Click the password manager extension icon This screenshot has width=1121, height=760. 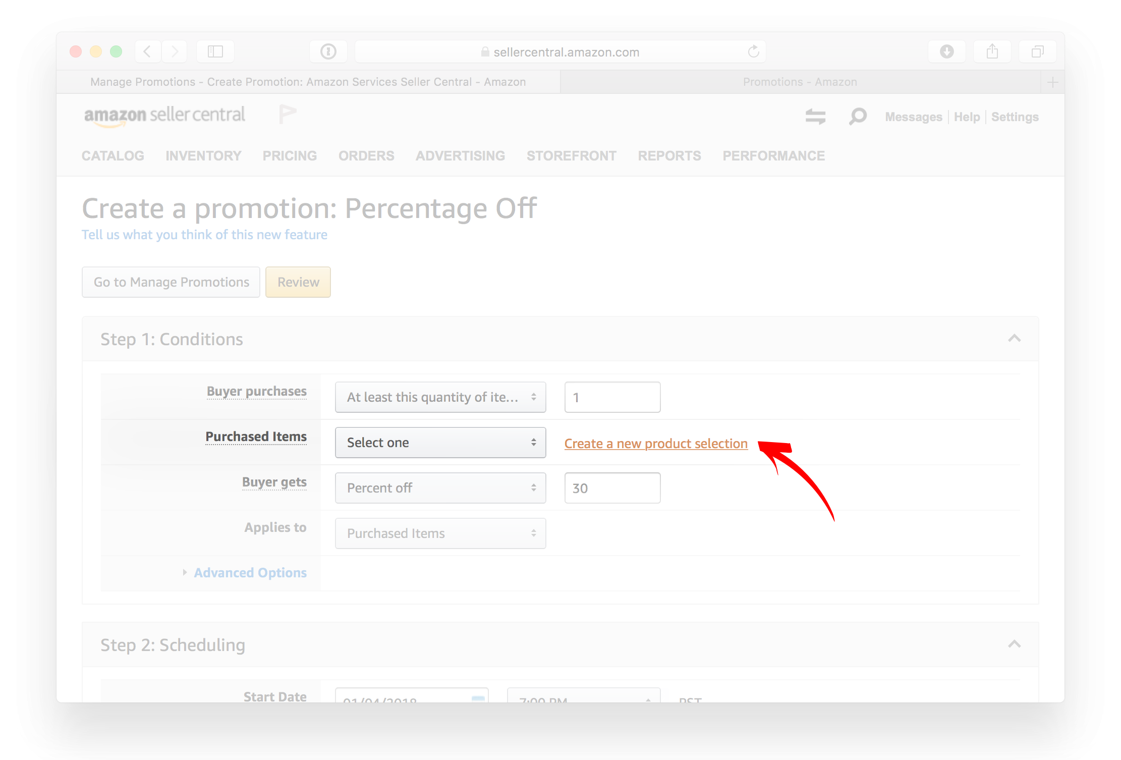328,51
